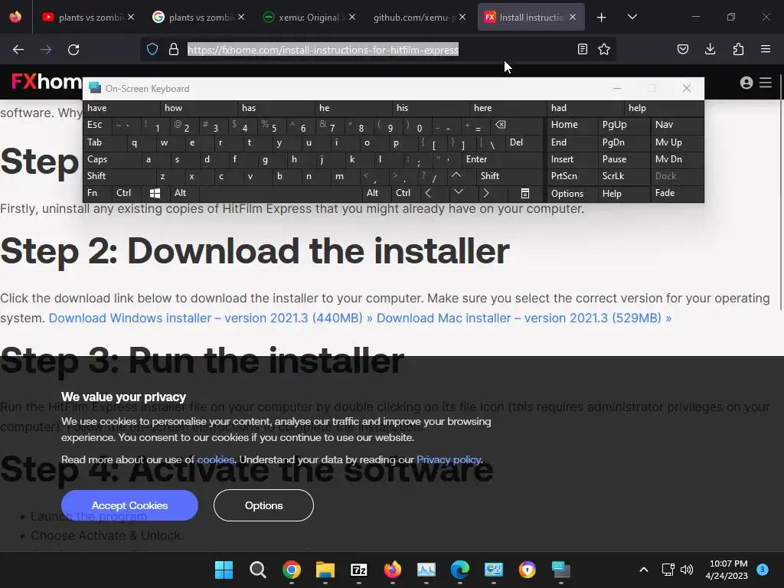The image size is (784, 588).
Task: Open Microsoft Edge from taskbar
Action: pyautogui.click(x=460, y=570)
